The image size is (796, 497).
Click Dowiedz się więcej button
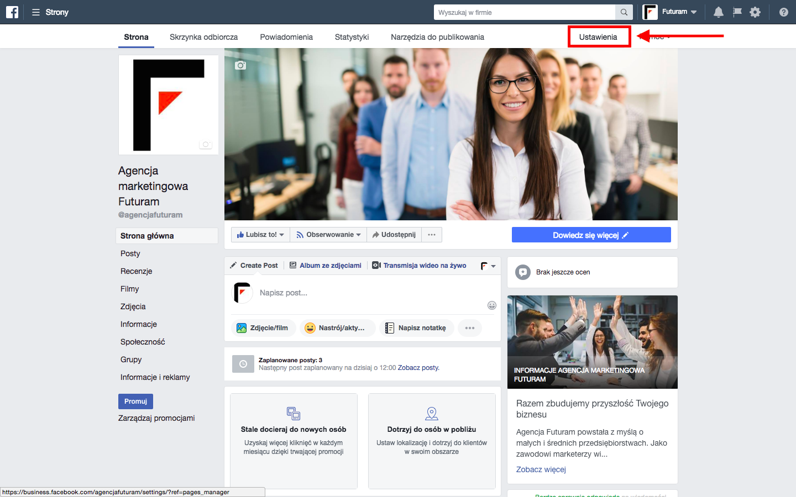[591, 235]
